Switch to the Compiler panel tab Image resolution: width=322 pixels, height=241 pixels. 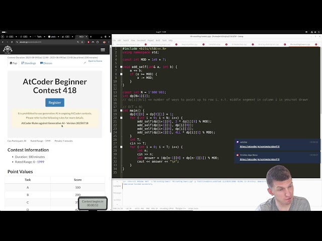tap(117, 186)
